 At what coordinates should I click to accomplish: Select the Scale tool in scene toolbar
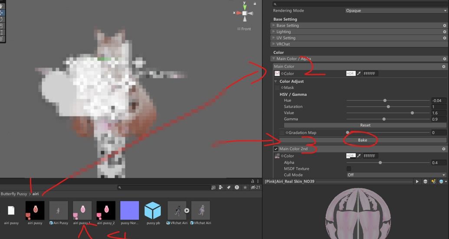1,26
